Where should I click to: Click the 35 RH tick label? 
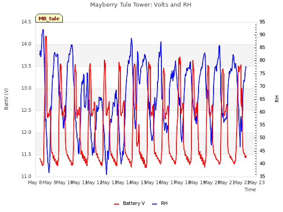[262, 176]
